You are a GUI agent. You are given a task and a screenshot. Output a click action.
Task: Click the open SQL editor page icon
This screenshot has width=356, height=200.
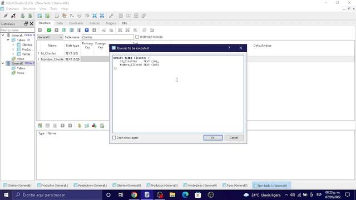click(x=57, y=16)
